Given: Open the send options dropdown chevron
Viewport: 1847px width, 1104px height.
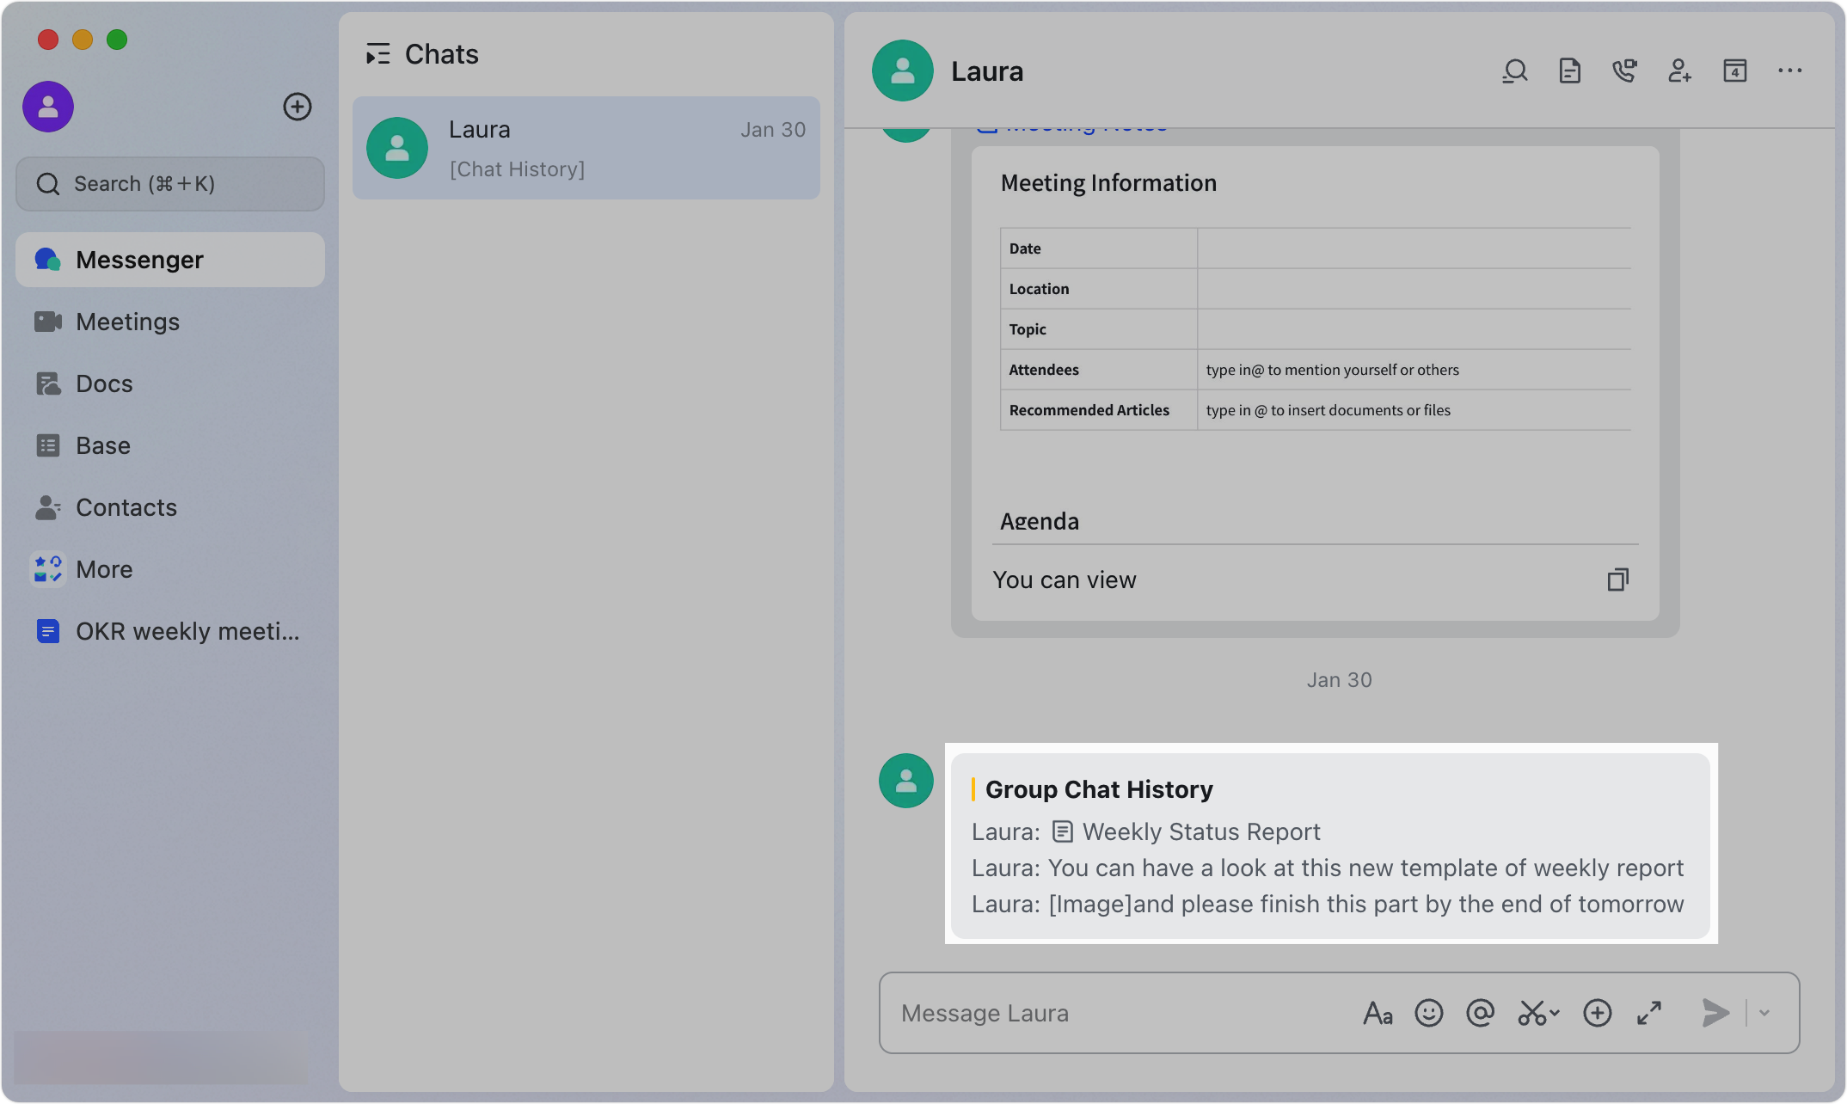Looking at the screenshot, I should (1764, 1013).
